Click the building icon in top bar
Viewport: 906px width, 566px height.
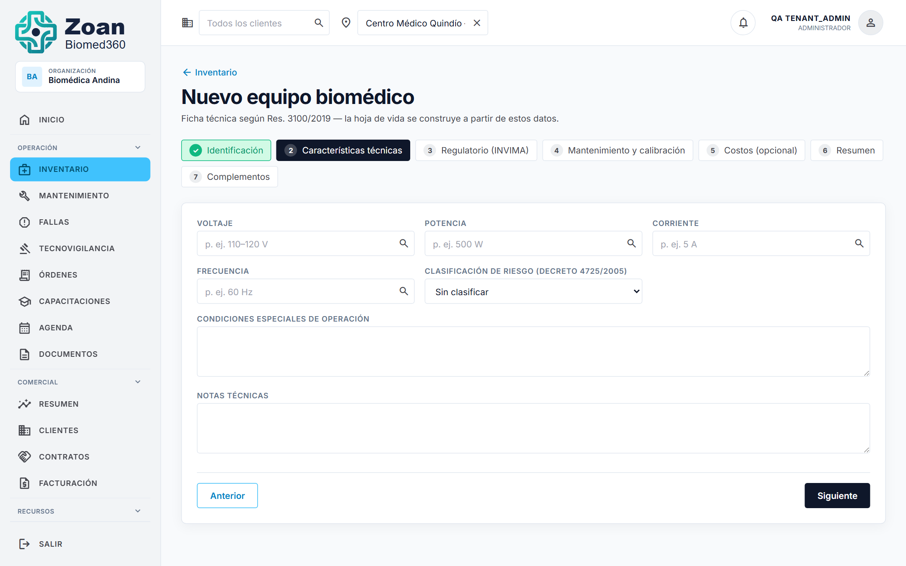(187, 23)
